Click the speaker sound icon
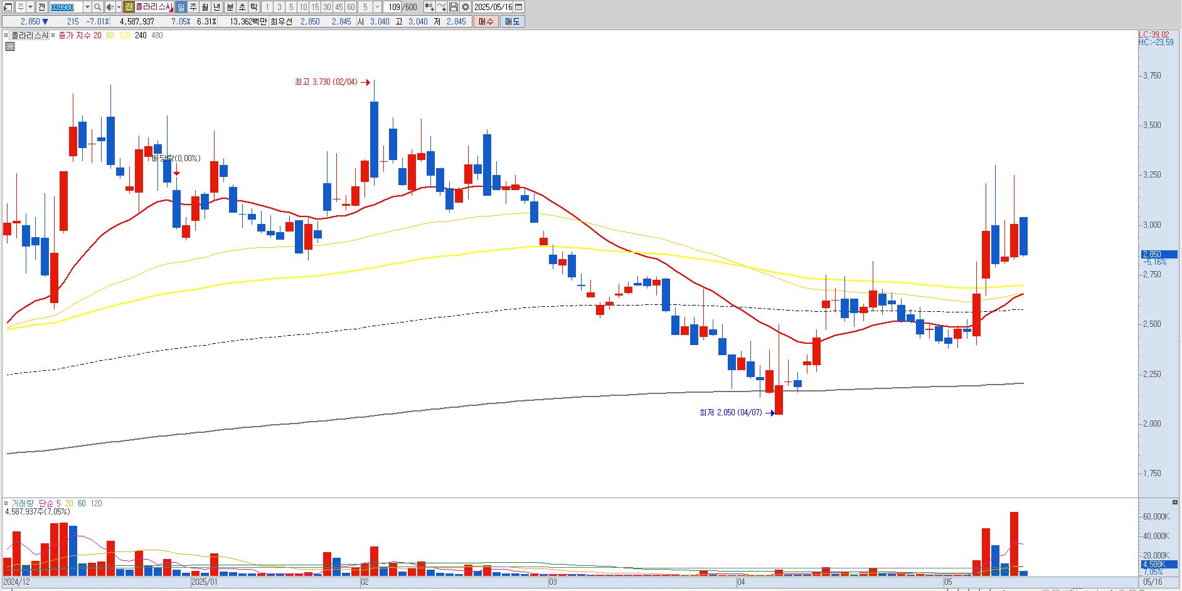This screenshot has width=1182, height=591. pos(110,7)
